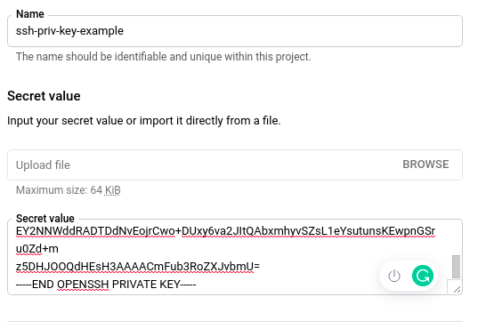The width and height of the screenshot is (486, 329).
Task: Click the underlined KiB abbreviation
Action: [x=112, y=190]
